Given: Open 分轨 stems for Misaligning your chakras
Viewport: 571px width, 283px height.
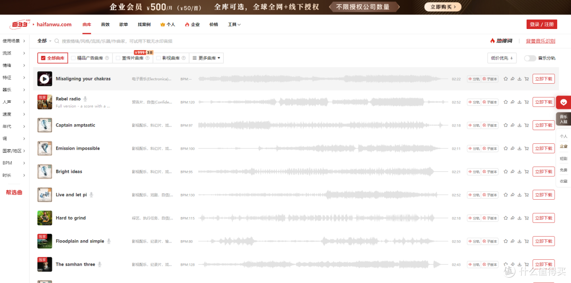Looking at the screenshot, I should coord(474,79).
